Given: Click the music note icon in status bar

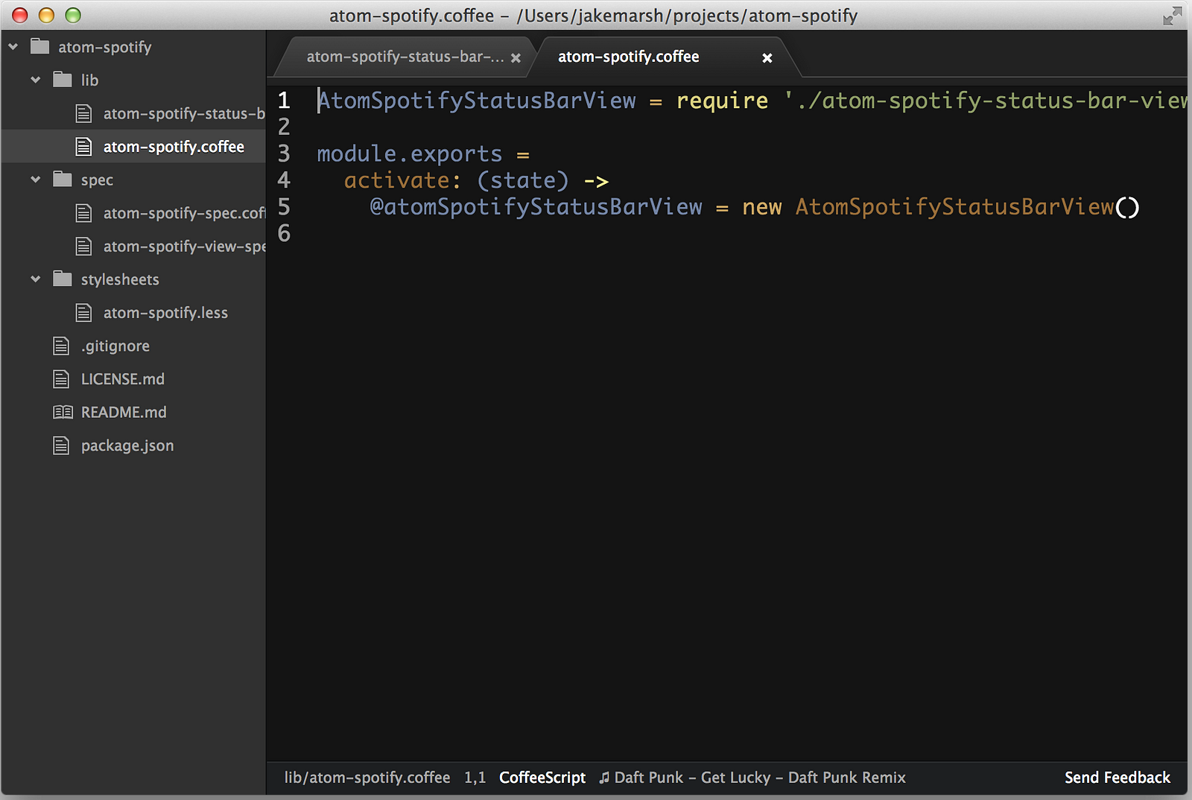Looking at the screenshot, I should [x=604, y=778].
